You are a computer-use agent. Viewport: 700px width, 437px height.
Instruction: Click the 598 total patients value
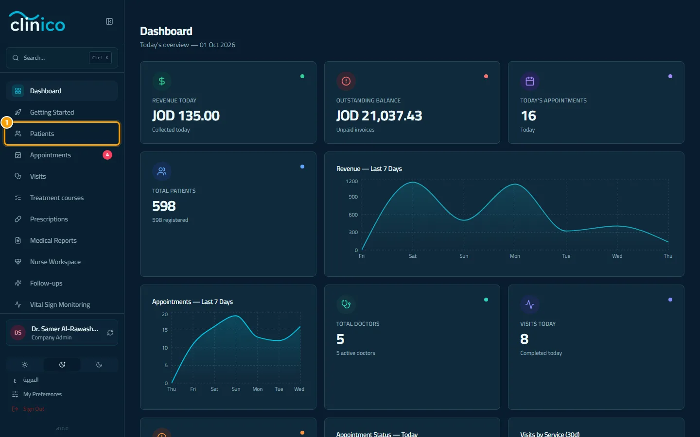[x=164, y=206]
